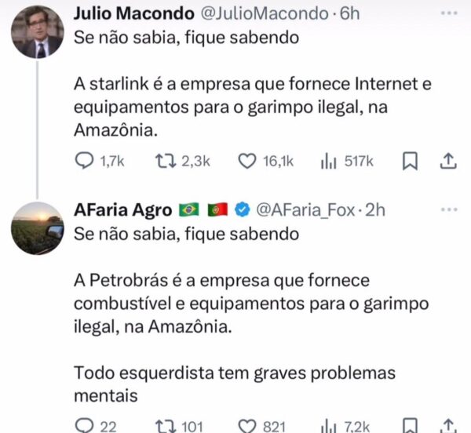
Task: Bookmark AFaria Agro's Petrobrás tweet
Action: click(410, 425)
